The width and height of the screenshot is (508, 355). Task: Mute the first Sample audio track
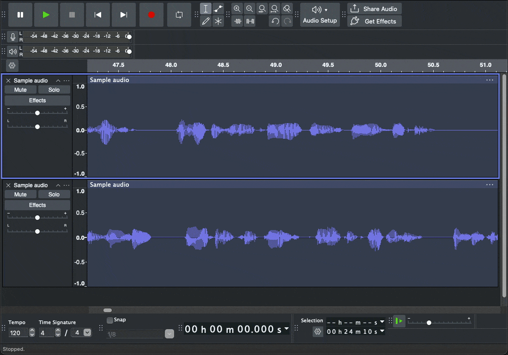tap(20, 90)
